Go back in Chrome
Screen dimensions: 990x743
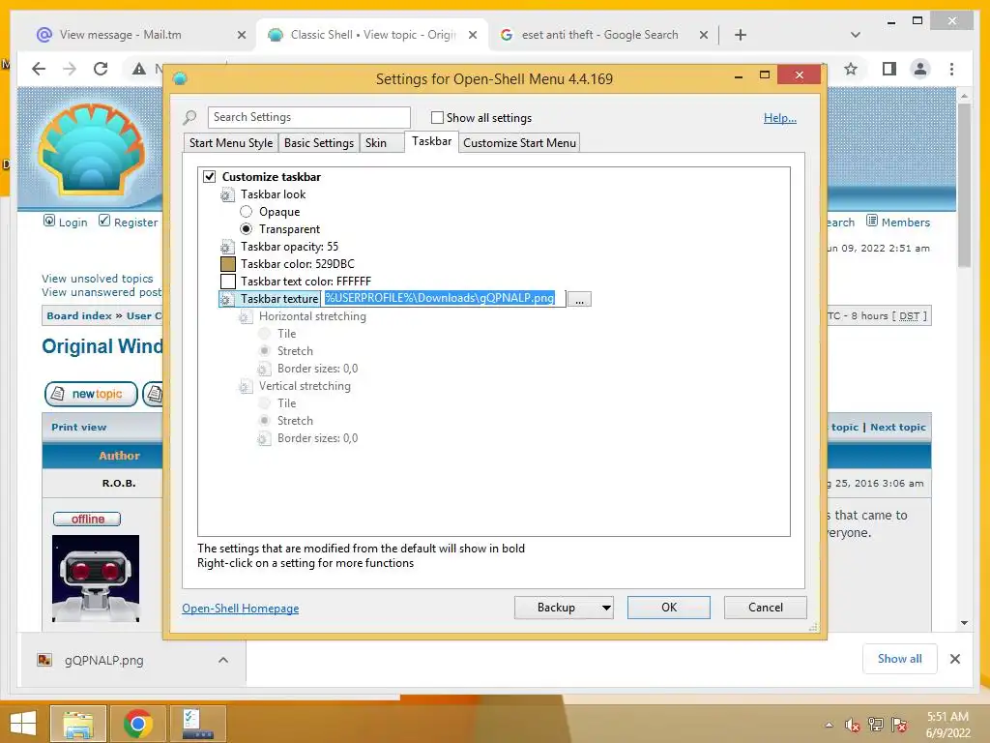coord(39,69)
